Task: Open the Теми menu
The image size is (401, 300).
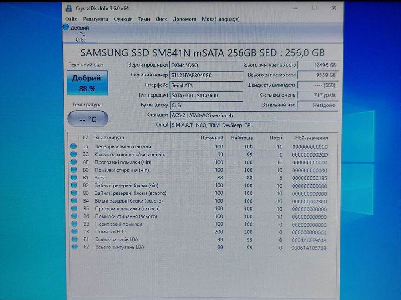Action: 144,19
